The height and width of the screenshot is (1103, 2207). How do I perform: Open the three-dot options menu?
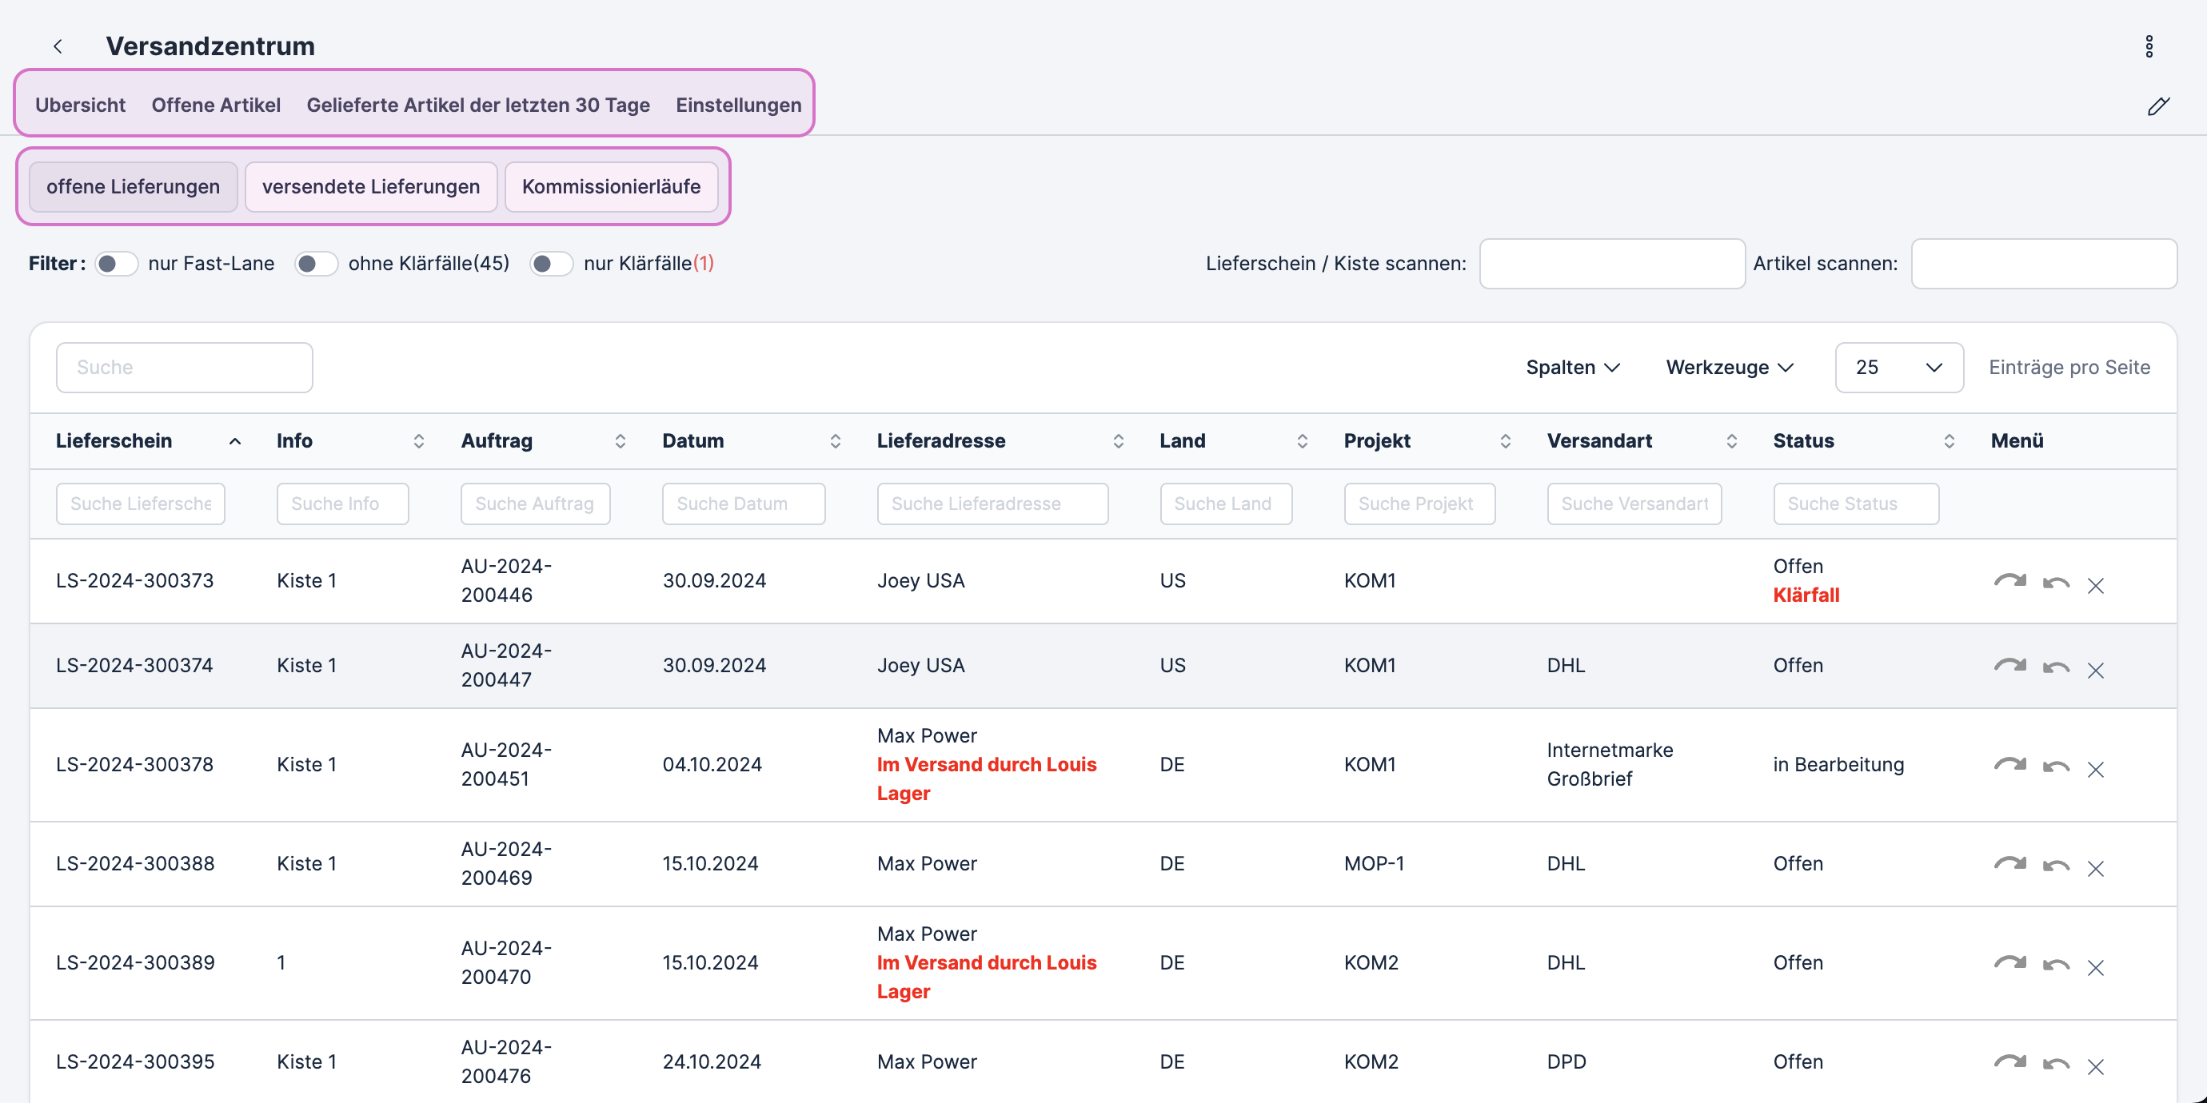[2149, 46]
